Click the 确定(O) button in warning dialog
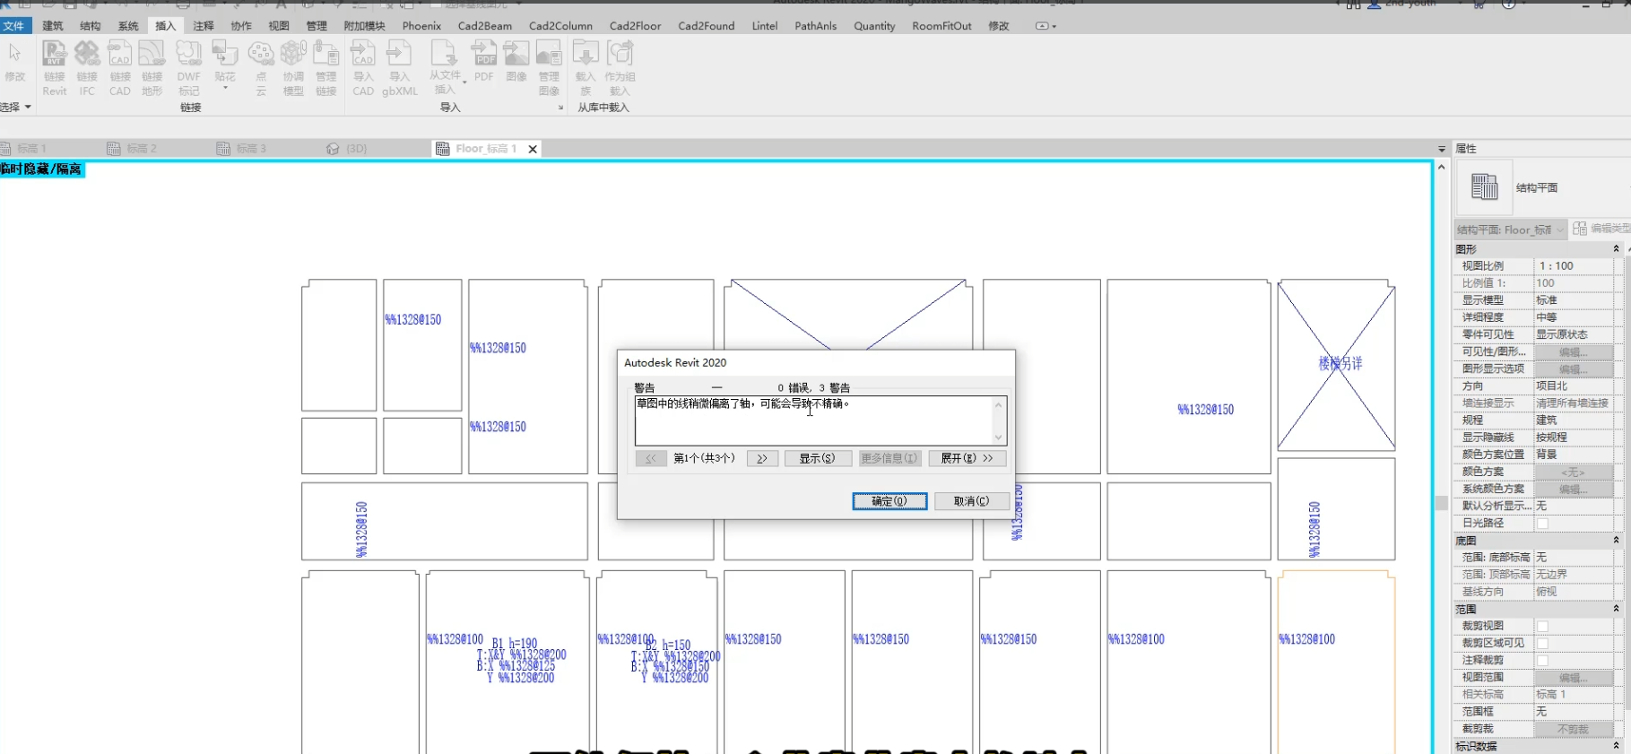The width and height of the screenshot is (1631, 754). pos(889,501)
